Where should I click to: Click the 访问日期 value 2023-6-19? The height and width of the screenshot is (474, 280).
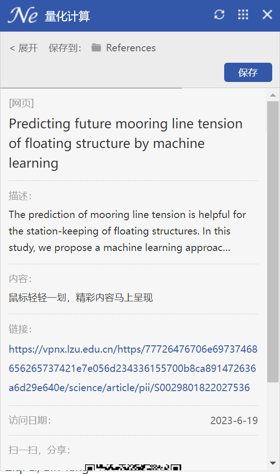pos(234,420)
